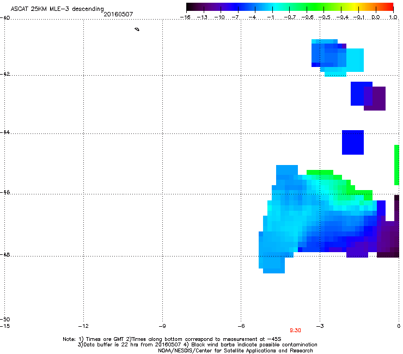Click the NOAA/NESDIS credit line

coord(235,351)
